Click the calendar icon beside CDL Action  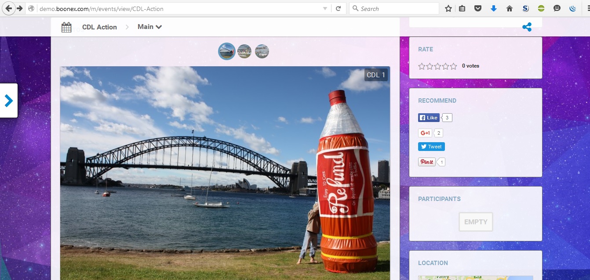(x=66, y=27)
